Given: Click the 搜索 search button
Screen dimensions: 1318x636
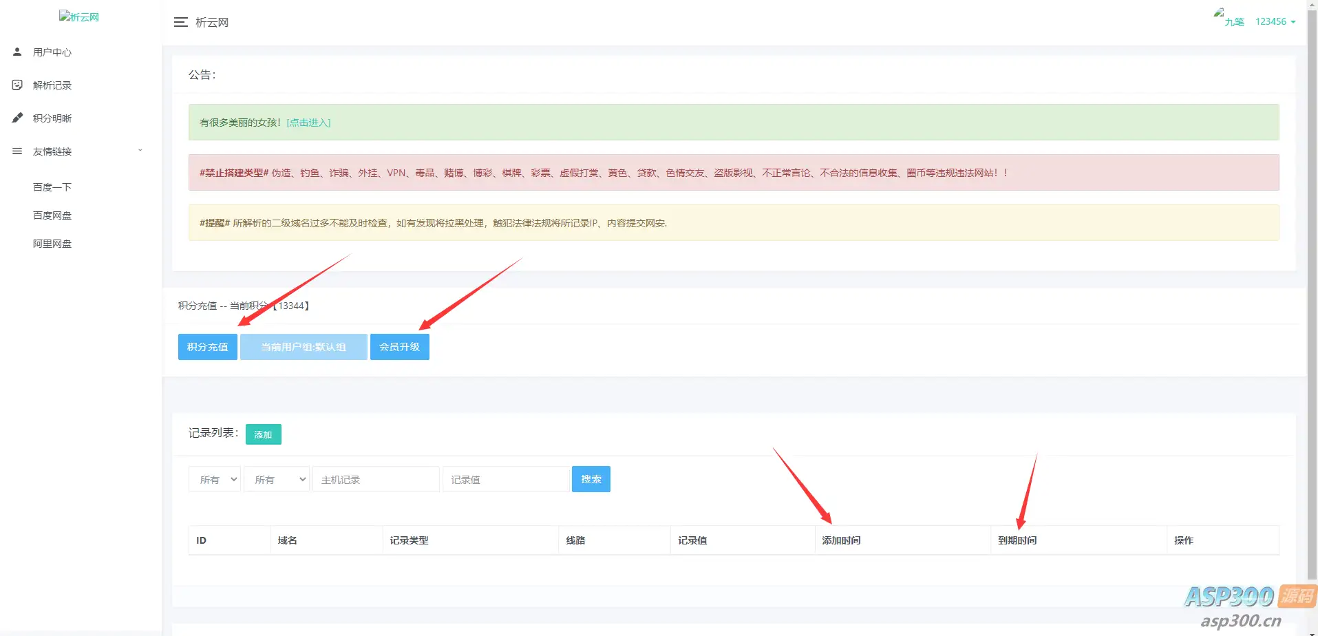Looking at the screenshot, I should click(591, 479).
